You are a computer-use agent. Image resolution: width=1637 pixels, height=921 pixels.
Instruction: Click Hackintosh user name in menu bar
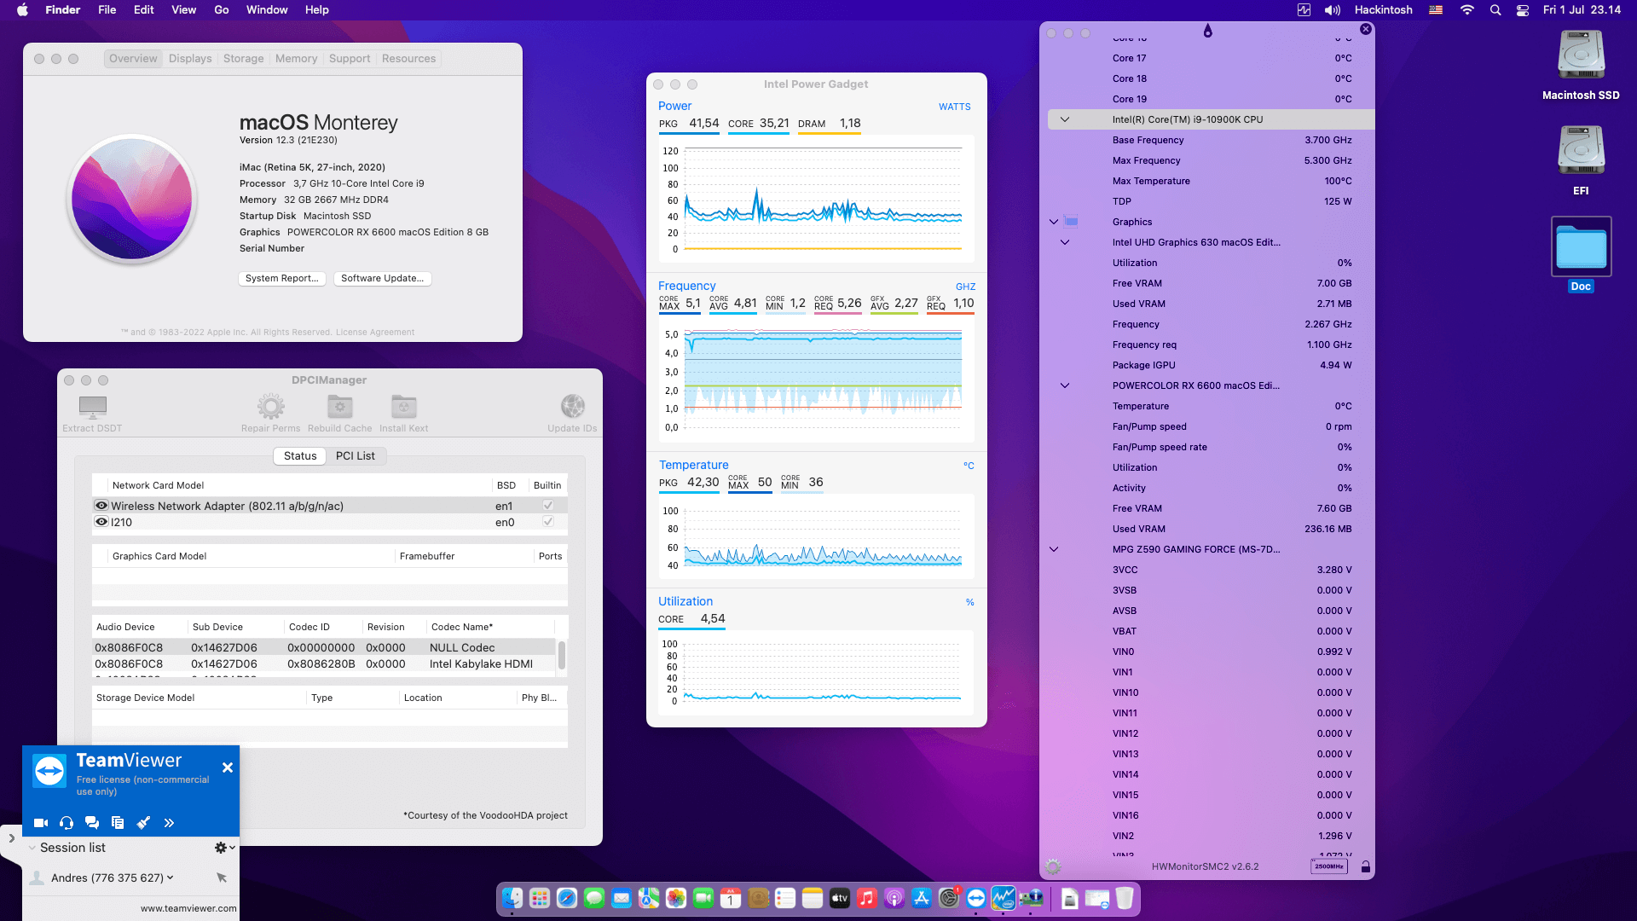(1383, 10)
